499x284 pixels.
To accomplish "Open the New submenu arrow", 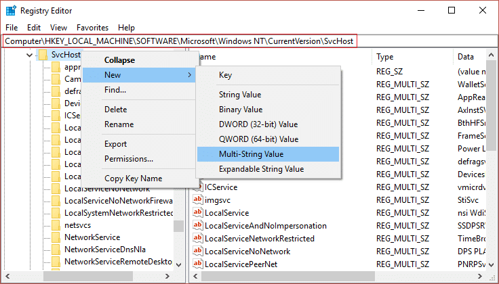I will click(x=189, y=75).
